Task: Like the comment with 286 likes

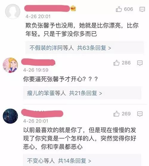Action: tap(116, 63)
